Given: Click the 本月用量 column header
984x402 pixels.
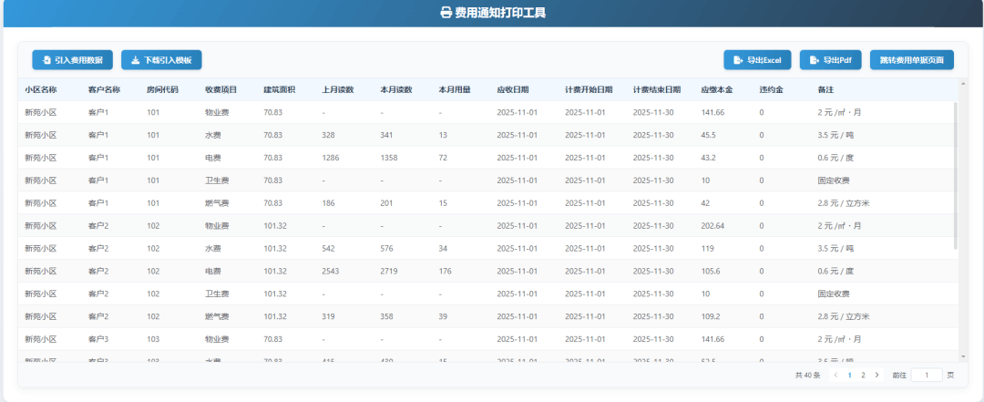Looking at the screenshot, I should point(455,90).
